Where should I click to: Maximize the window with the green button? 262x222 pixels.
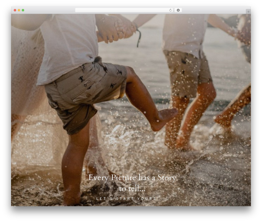click(23, 10)
